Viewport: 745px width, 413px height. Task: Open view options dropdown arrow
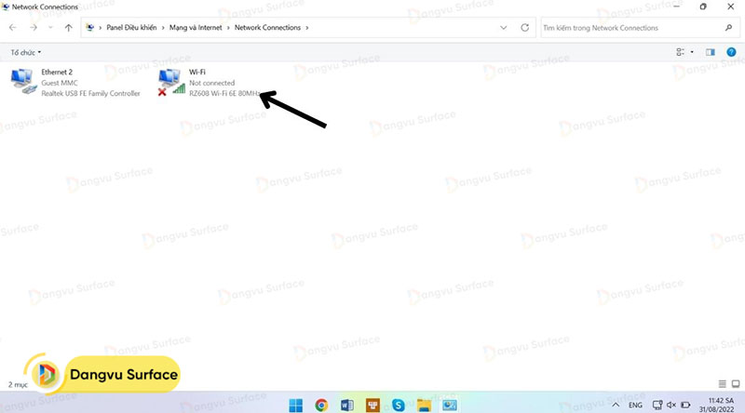coord(692,52)
